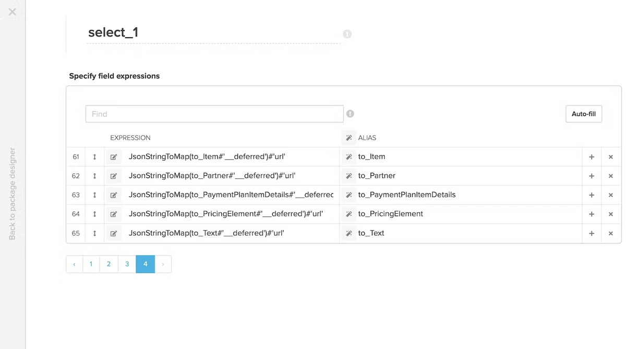The height and width of the screenshot is (349, 626).
Task: Go to page 1 of field list
Action: tap(91, 264)
